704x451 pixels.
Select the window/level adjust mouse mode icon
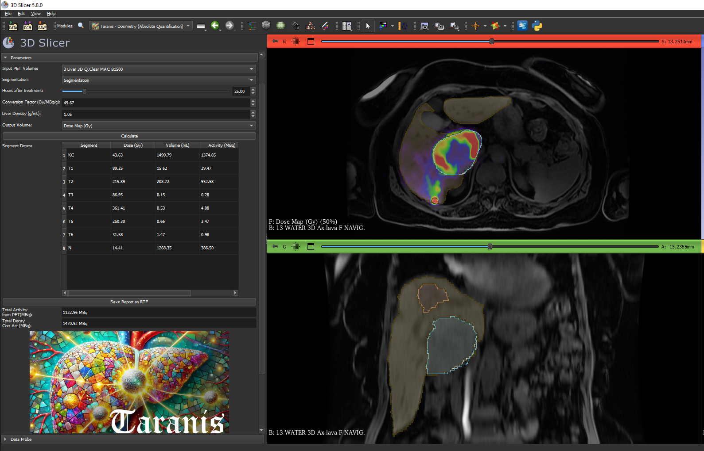pyautogui.click(x=383, y=26)
